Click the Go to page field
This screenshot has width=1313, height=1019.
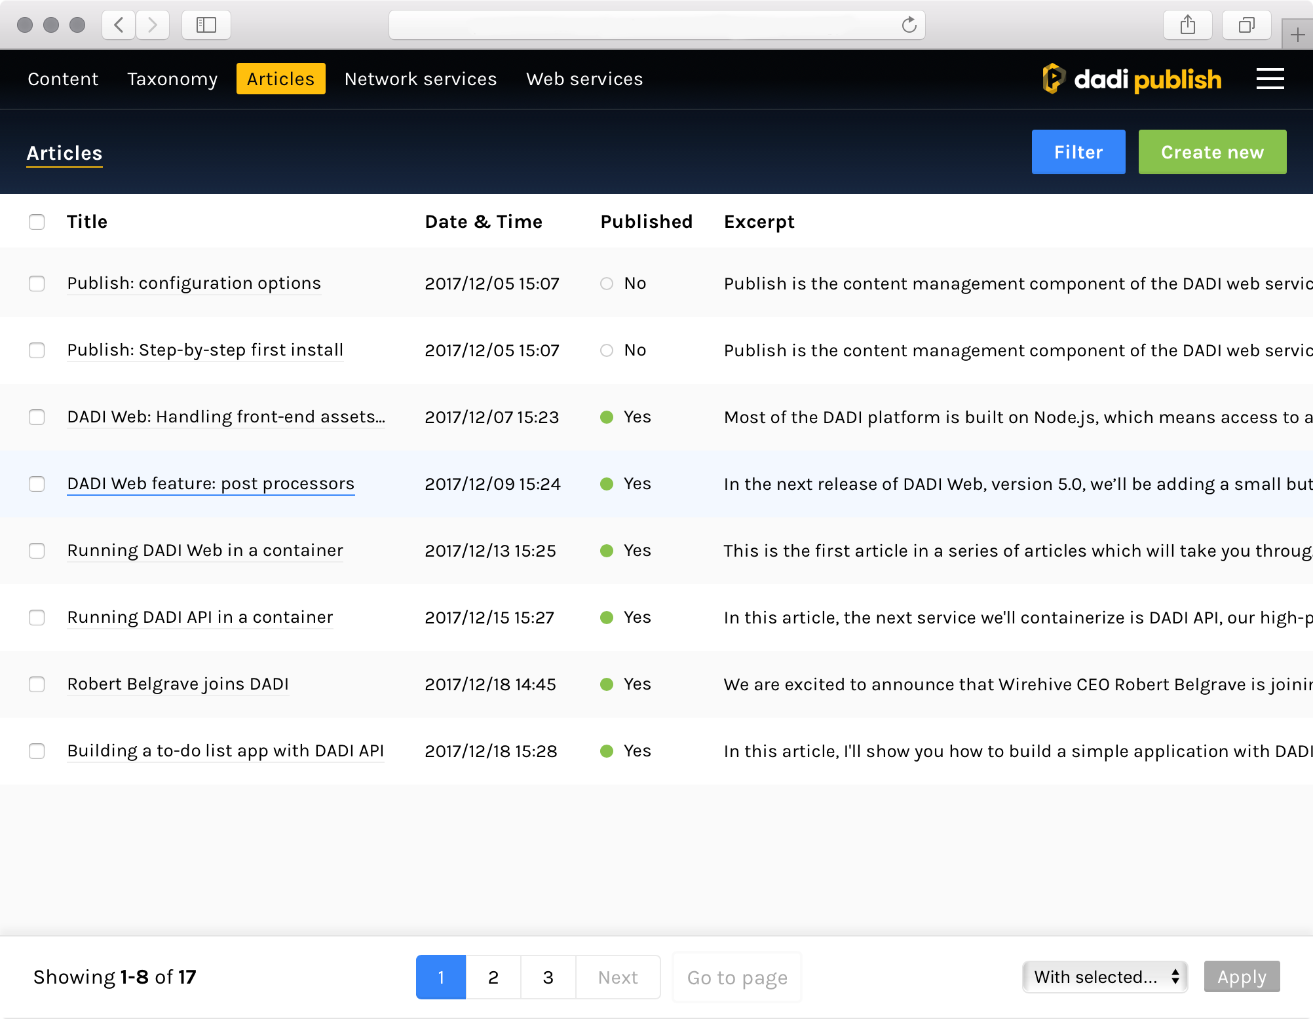point(737,978)
